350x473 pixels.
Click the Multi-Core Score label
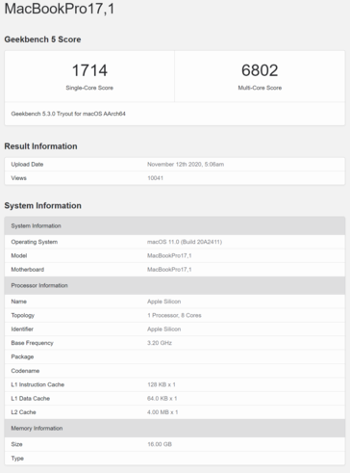[260, 88]
